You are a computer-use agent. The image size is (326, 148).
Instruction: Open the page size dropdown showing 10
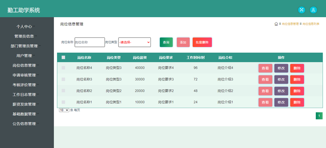(x=64, y=110)
